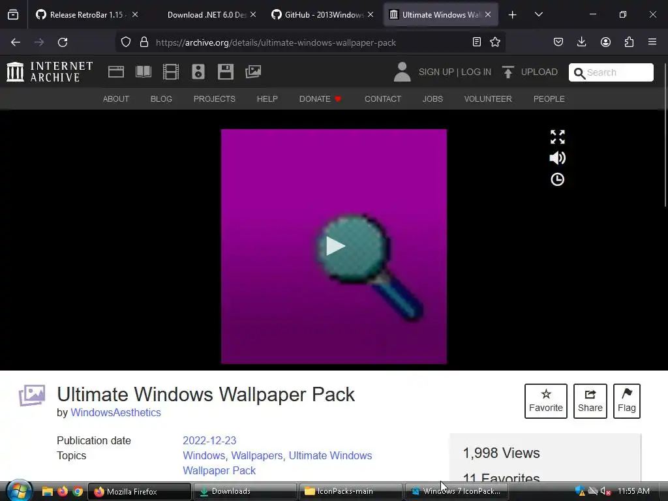Click UPLOAD link text
The image size is (668, 501).
539,72
